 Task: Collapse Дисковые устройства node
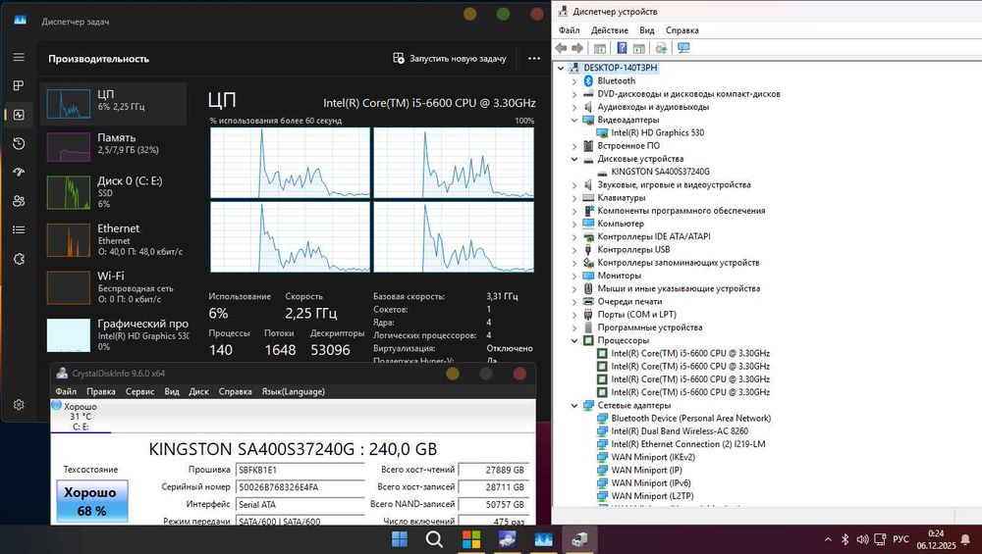tap(574, 159)
